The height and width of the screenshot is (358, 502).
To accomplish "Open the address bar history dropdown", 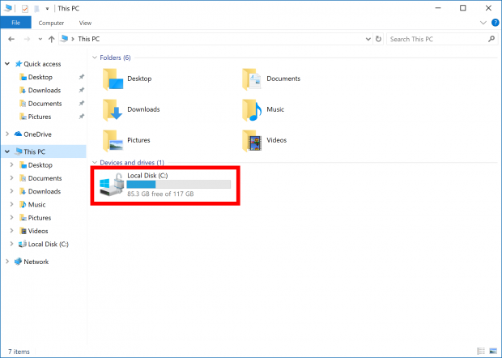I will (367, 39).
